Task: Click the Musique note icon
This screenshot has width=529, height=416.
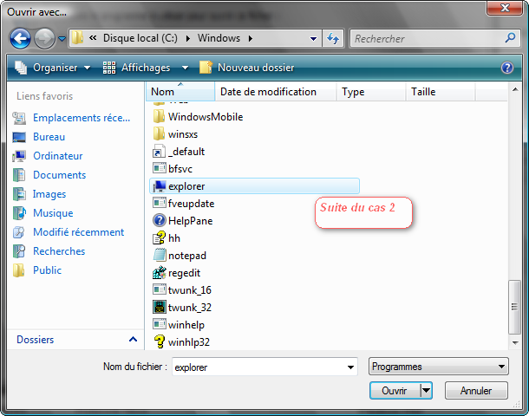Action: pyautogui.click(x=19, y=213)
